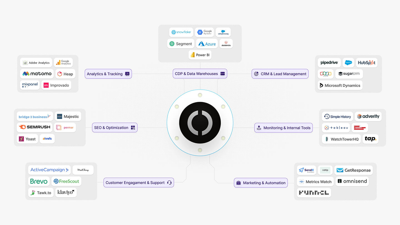Choose the ahrefs logo tile
Viewport: 400px width, 225px height.
47,139
